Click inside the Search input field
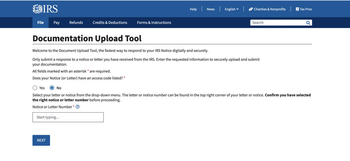350x161 pixels. [278, 23]
